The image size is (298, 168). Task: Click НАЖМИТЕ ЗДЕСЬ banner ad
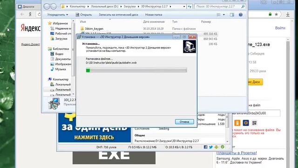click(94, 138)
